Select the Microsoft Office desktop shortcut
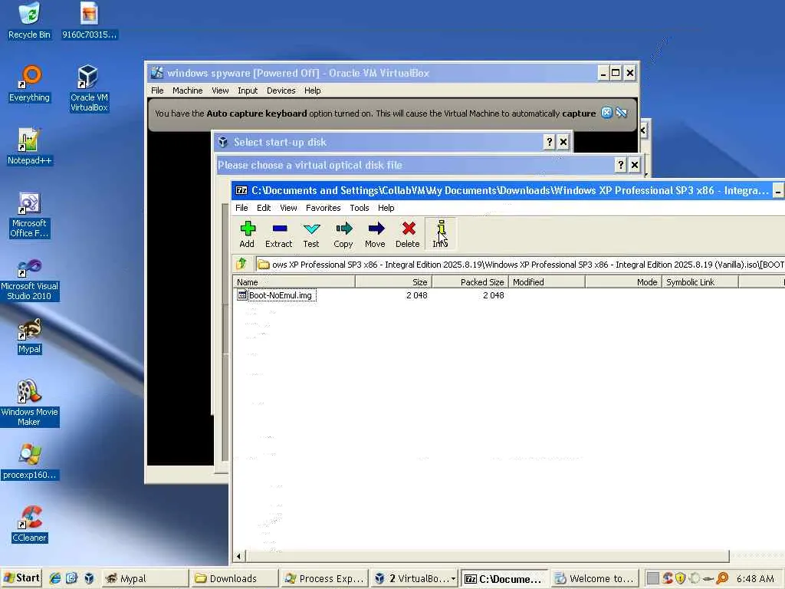785x589 pixels. [29, 215]
